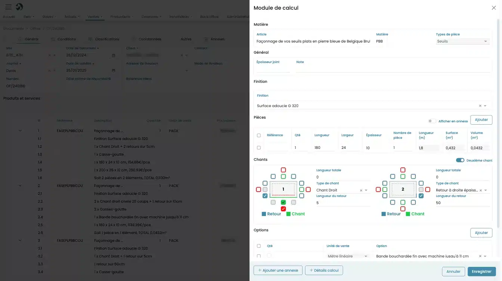Screen dimensions: 502x281
Task: Click Longueur du retour field of chant 1
Action: tap(343, 203)
